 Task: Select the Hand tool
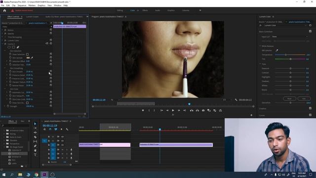coord(35,150)
